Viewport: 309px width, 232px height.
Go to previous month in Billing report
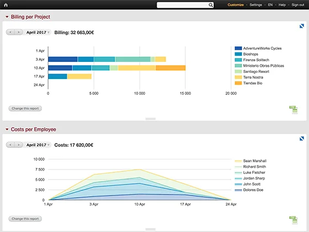point(10,32)
